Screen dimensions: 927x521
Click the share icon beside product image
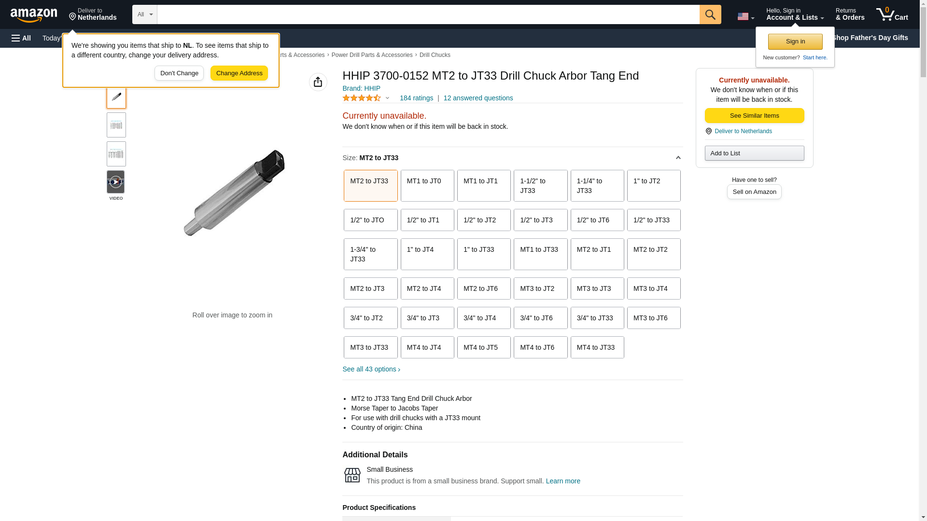pyautogui.click(x=318, y=82)
